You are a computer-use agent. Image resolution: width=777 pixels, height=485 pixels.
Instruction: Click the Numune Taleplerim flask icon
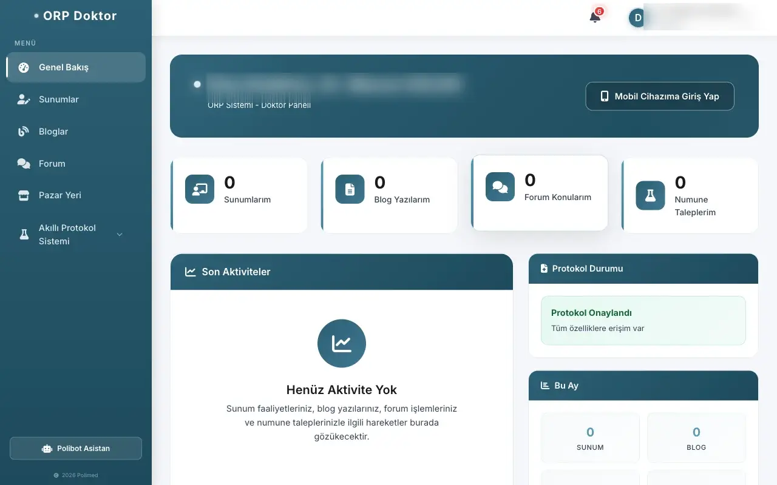coord(650,195)
